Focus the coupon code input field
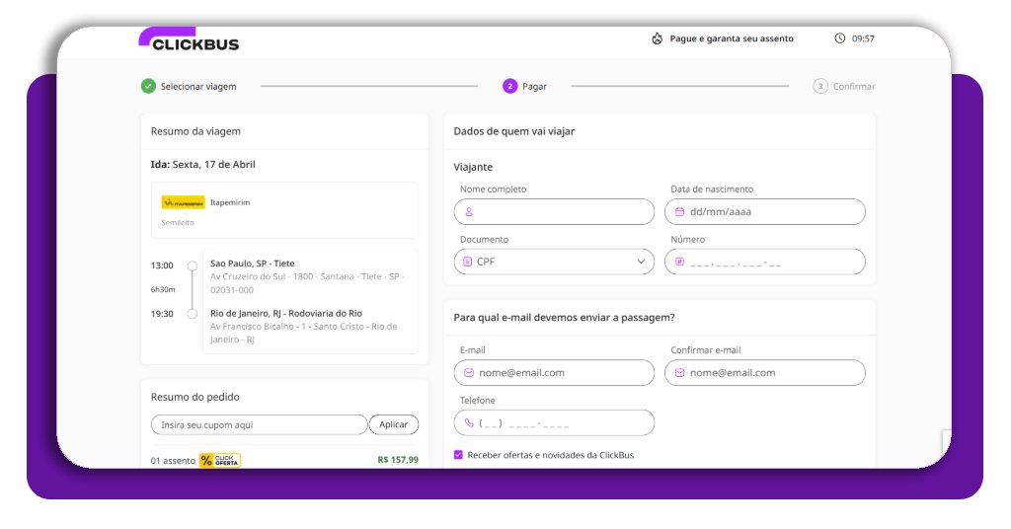 point(259,425)
